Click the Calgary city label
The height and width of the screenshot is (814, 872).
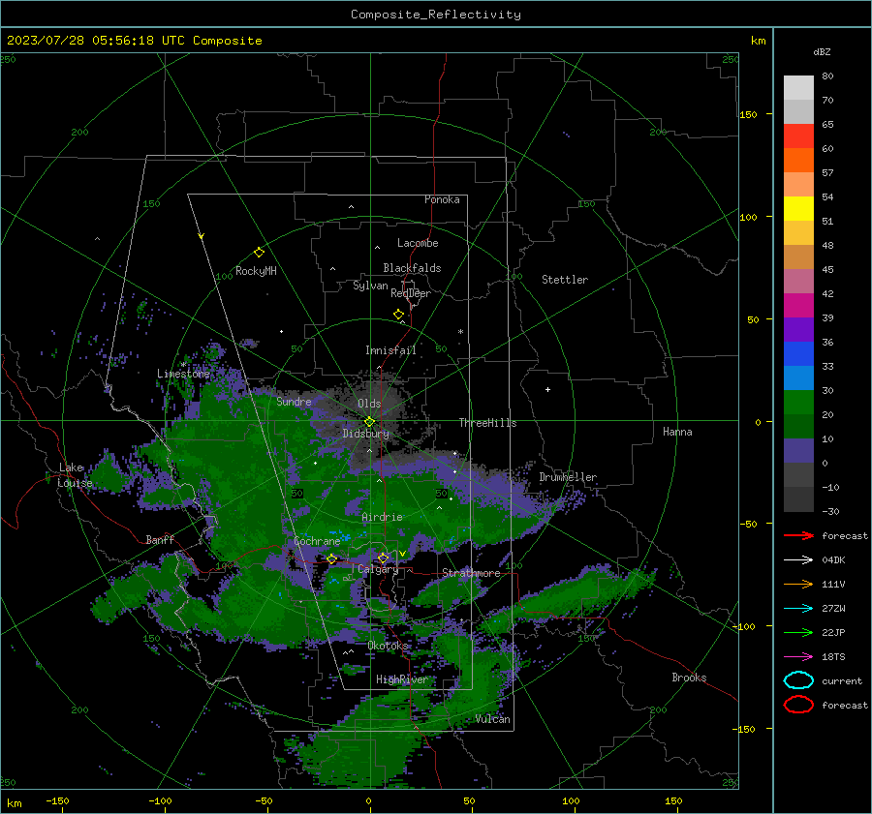point(378,569)
